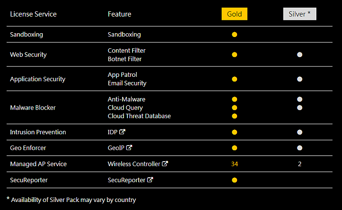Screen dimensions: 342x210
Task: Open the GeoIP feature link
Action: 116,148
